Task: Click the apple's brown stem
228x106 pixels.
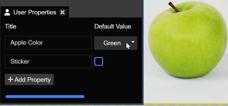Action: pyautogui.click(x=174, y=7)
